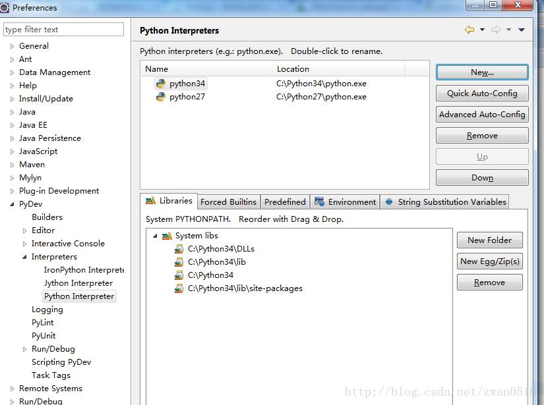Screen dimensions: 544x405
Task: Click the New Egg/Zip(s) button
Action: pos(489,261)
